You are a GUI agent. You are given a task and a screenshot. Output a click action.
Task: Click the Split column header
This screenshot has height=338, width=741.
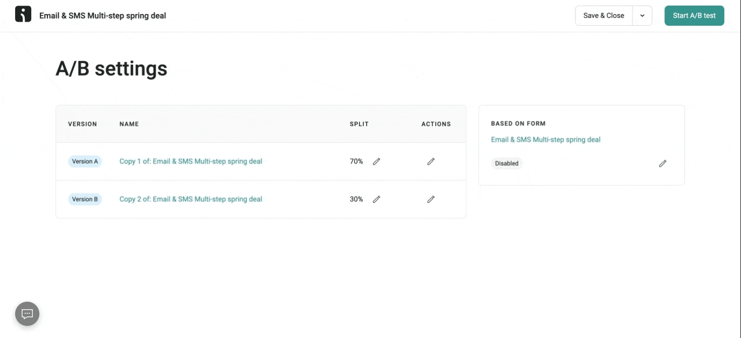[359, 124]
